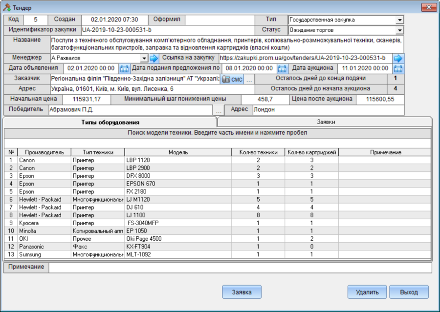Click the Sumsung manufacturer cell
The image size is (440, 312).
pos(44,254)
